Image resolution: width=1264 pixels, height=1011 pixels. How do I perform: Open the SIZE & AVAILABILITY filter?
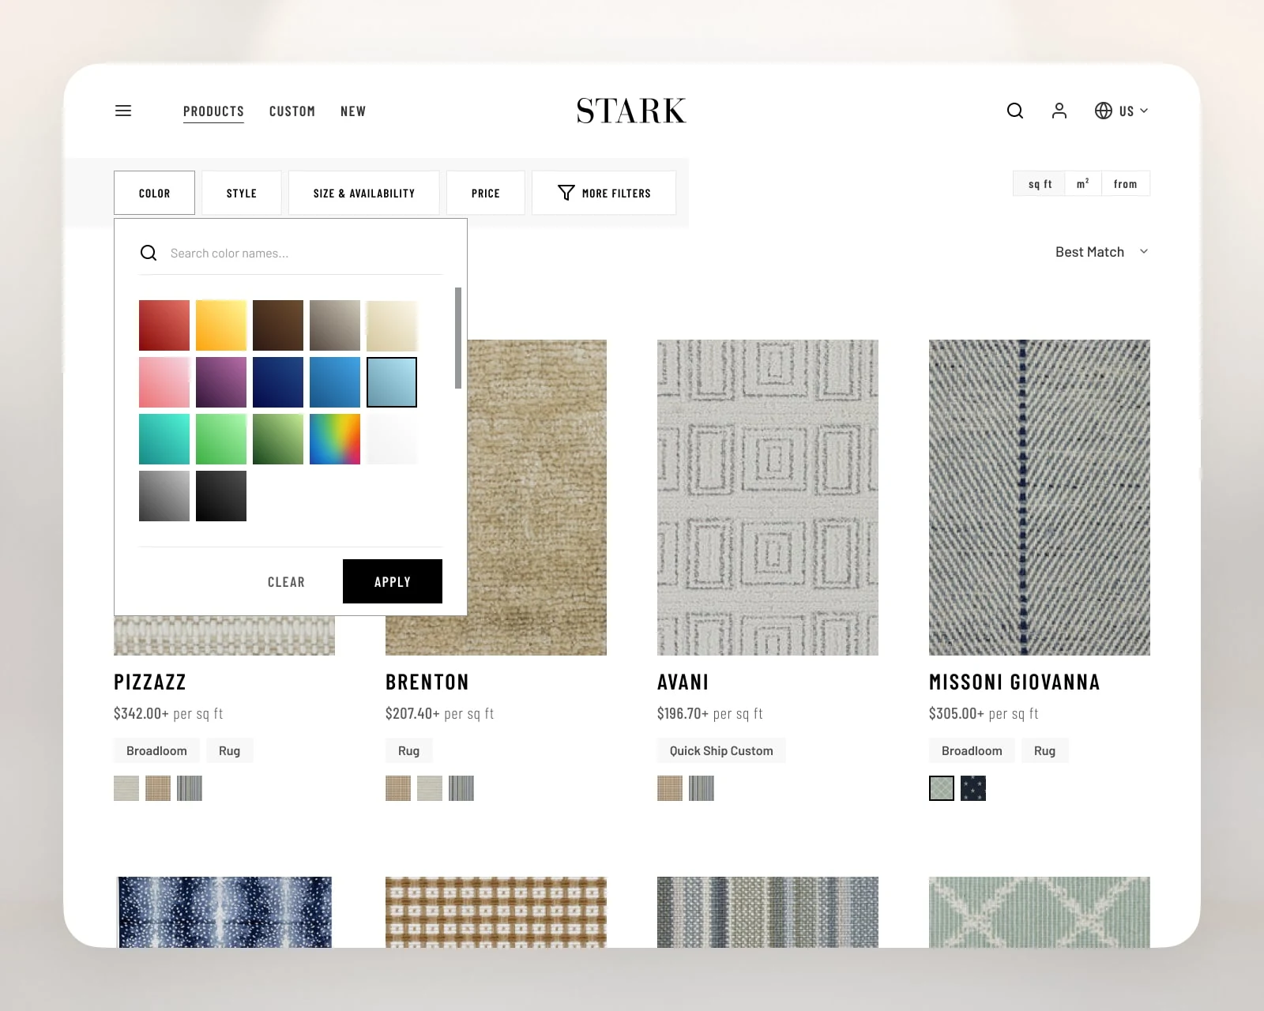click(x=364, y=193)
